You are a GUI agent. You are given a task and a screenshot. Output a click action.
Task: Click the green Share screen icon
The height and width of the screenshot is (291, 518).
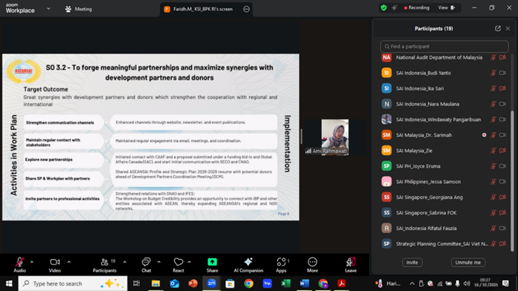click(212, 262)
